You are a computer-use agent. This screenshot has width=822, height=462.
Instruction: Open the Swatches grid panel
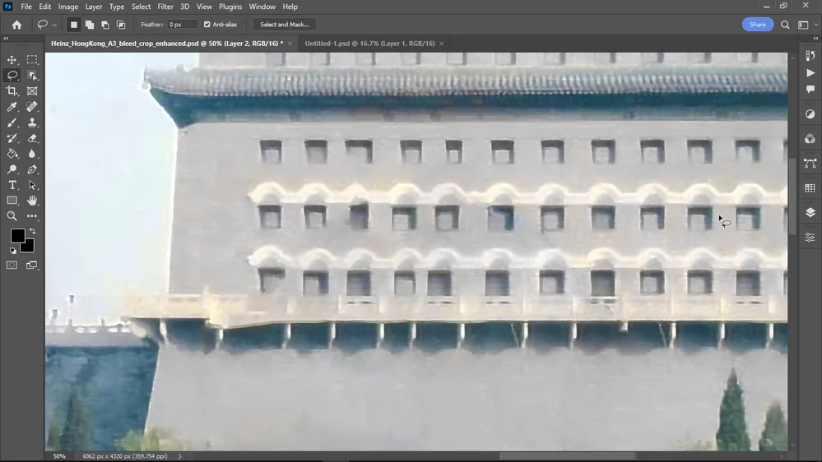click(810, 188)
